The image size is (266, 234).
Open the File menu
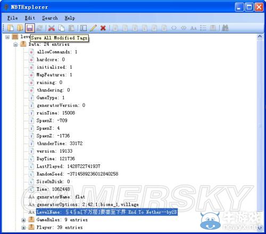[x=12, y=18]
